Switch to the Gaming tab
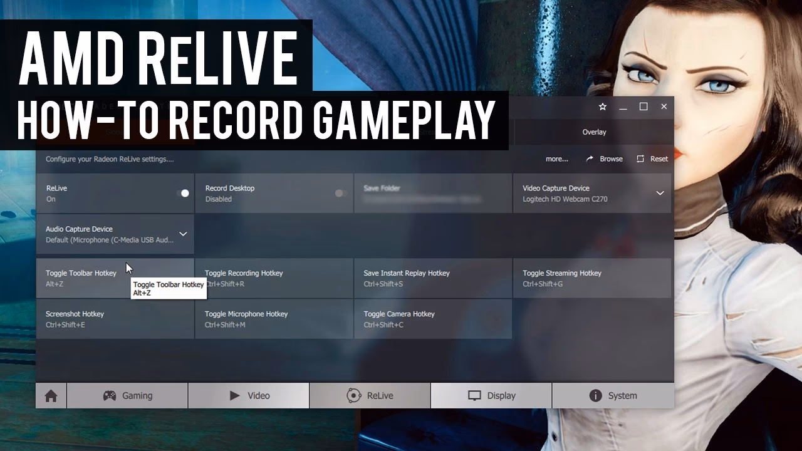 127,396
